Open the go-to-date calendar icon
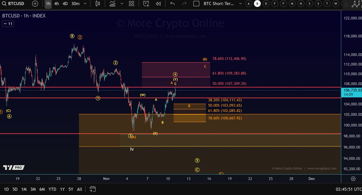Viewport: 362px width, 195px height. [x=93, y=189]
